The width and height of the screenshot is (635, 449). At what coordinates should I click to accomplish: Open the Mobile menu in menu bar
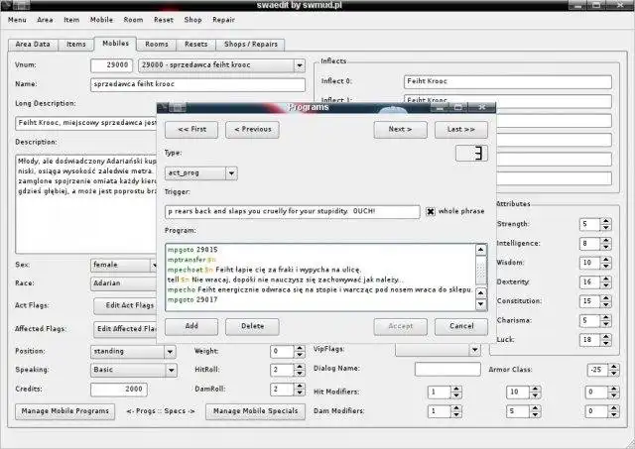101,19
